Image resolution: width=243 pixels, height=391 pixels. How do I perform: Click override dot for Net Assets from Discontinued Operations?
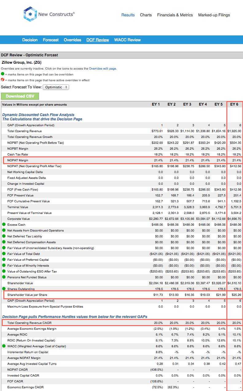coord(4,230)
